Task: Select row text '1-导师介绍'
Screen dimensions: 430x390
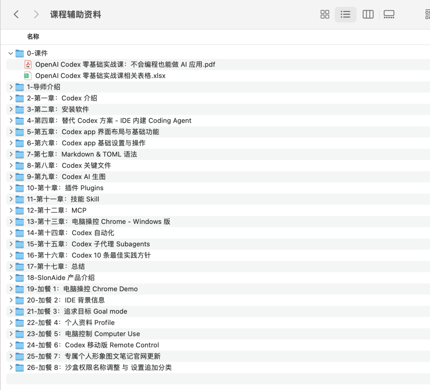Action: [44, 87]
